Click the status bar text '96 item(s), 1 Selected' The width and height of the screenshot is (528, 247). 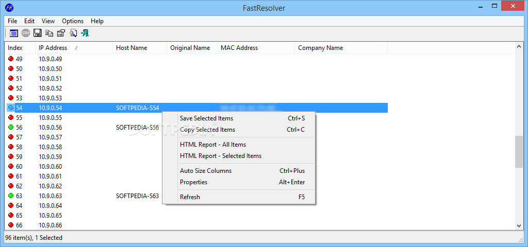34,238
